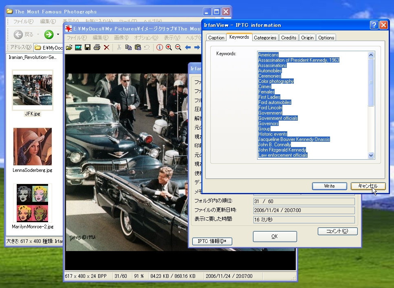Click the Paste clipboard icon

click(x=138, y=47)
